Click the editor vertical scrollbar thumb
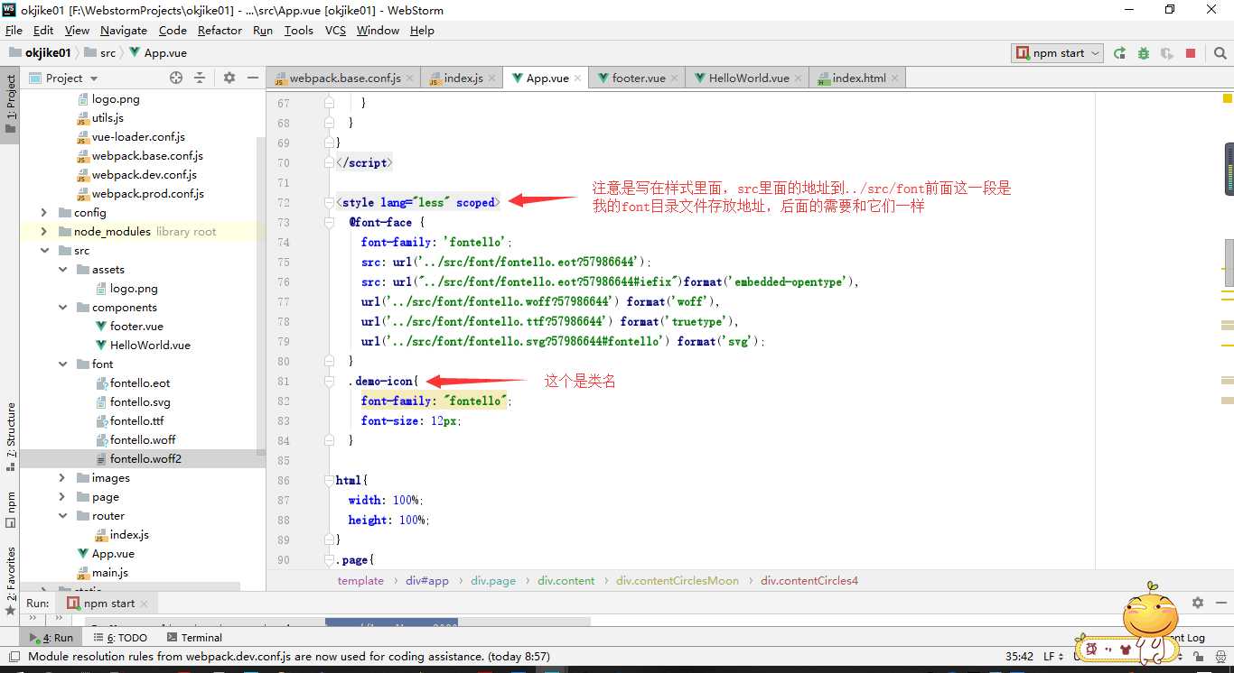The image size is (1234, 673). 1229,262
